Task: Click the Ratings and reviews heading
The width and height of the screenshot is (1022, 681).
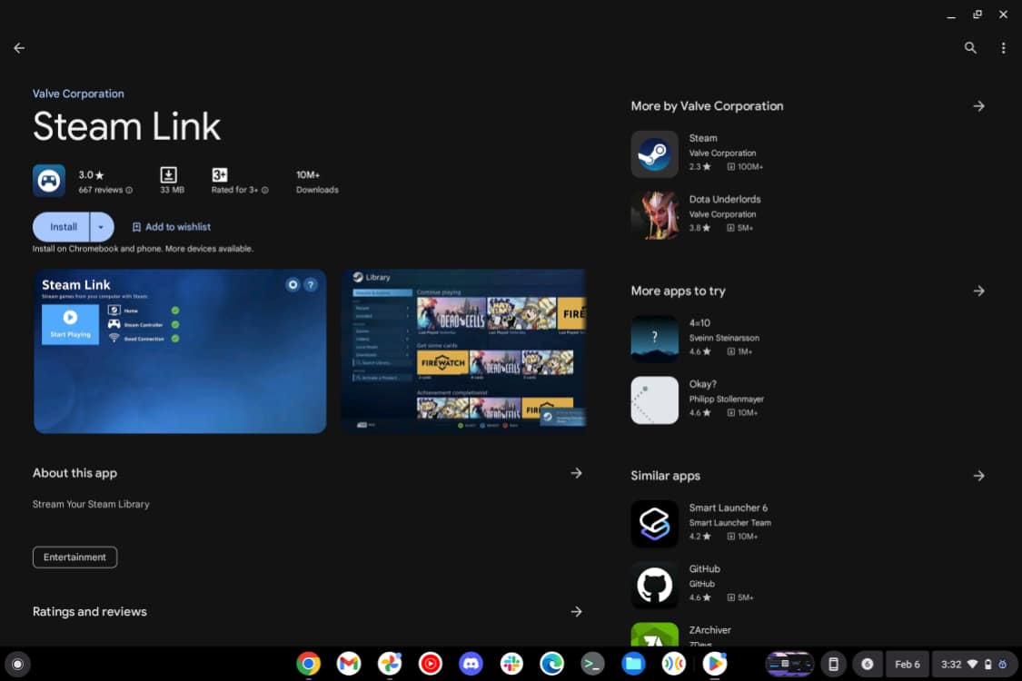Action: [x=90, y=611]
